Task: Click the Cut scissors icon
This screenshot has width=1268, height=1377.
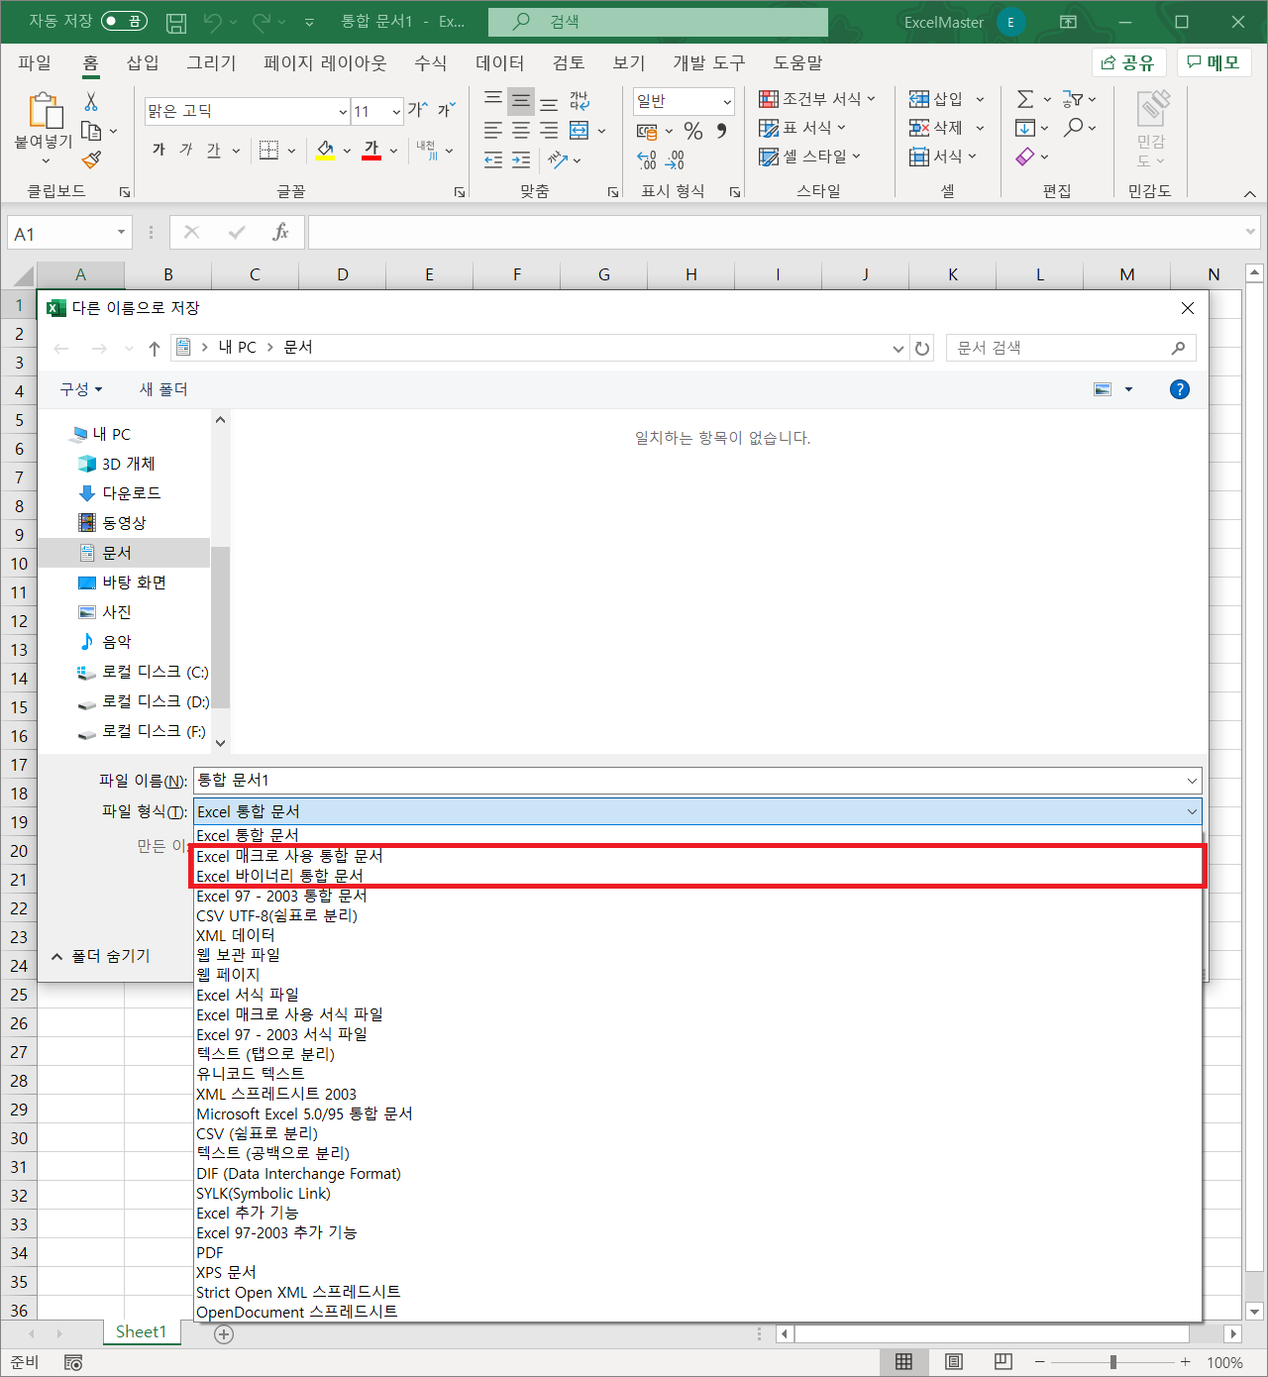Action: pos(91,101)
